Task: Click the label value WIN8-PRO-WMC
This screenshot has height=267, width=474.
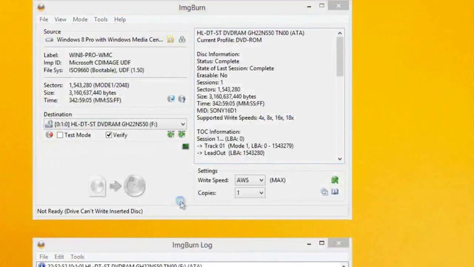Action: (x=90, y=55)
